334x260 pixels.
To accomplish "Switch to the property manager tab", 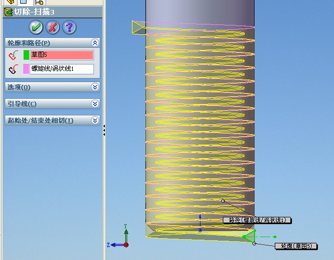I will pos(23,2).
